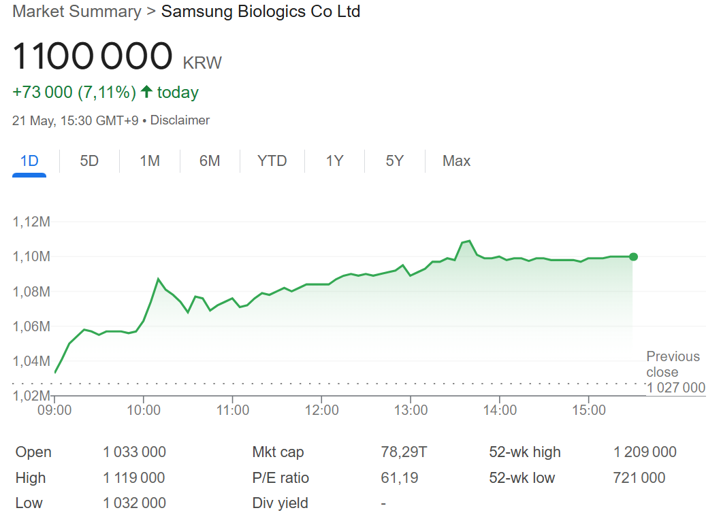Click the +73 000 (7,11%) change text
Screen dimensions: 721x521
point(74,93)
